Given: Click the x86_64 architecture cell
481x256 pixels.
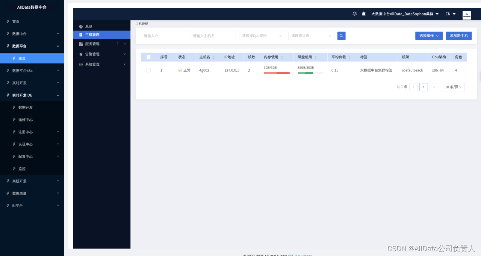Looking at the screenshot, I should [x=438, y=70].
